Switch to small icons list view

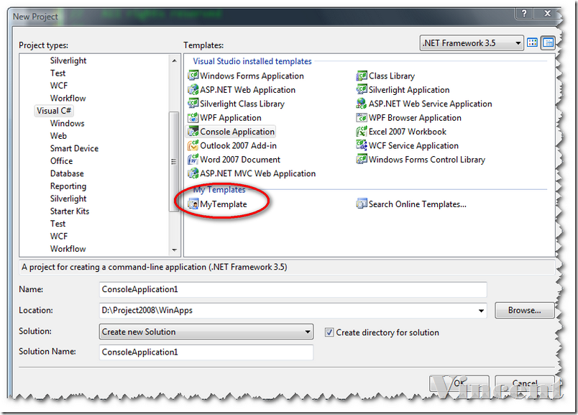(x=548, y=43)
